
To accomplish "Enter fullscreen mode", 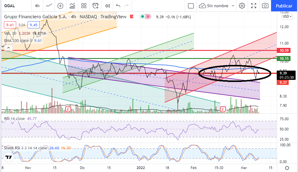I will [x=254, y=6].
